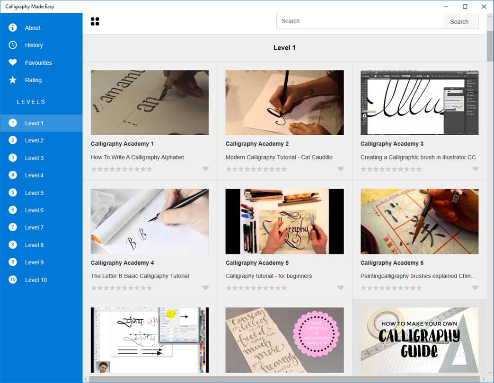The height and width of the screenshot is (383, 494).
Task: Open 'Calligraphy tutorial - for beginners' link
Action: [269, 276]
